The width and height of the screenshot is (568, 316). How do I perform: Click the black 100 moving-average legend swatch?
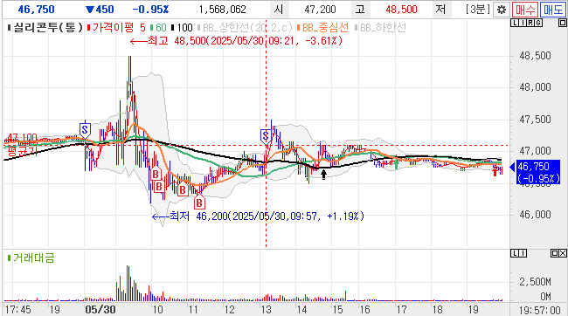(x=172, y=28)
